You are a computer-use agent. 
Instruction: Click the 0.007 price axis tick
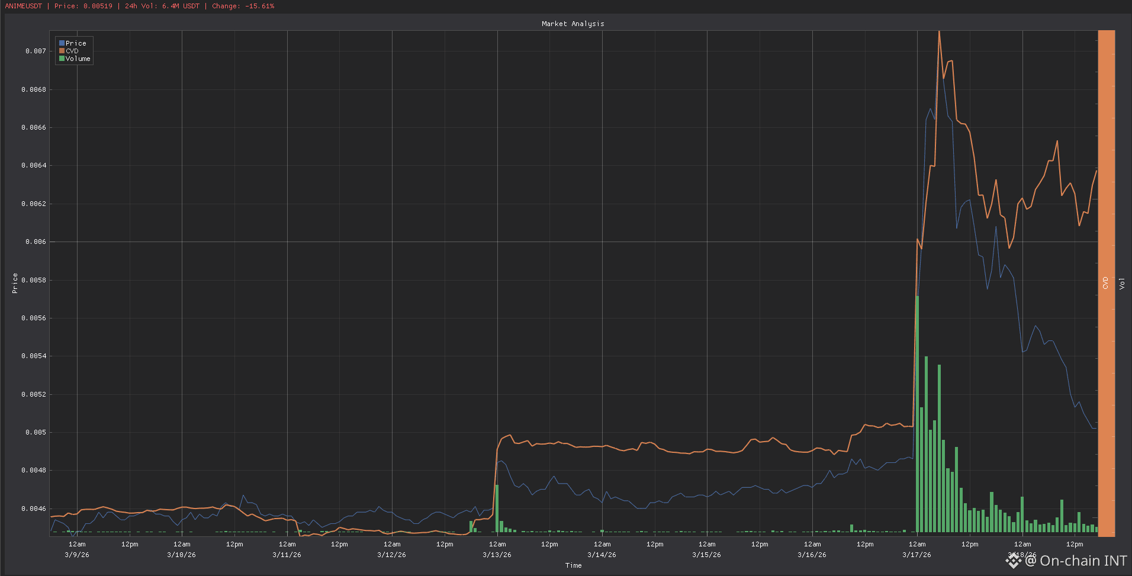coord(36,51)
